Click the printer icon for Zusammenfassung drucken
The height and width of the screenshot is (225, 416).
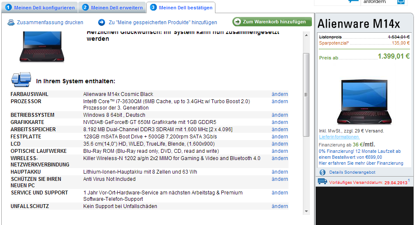tap(11, 22)
